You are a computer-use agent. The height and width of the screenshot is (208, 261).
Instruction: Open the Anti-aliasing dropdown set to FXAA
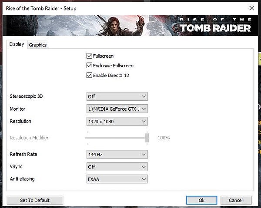117,179
